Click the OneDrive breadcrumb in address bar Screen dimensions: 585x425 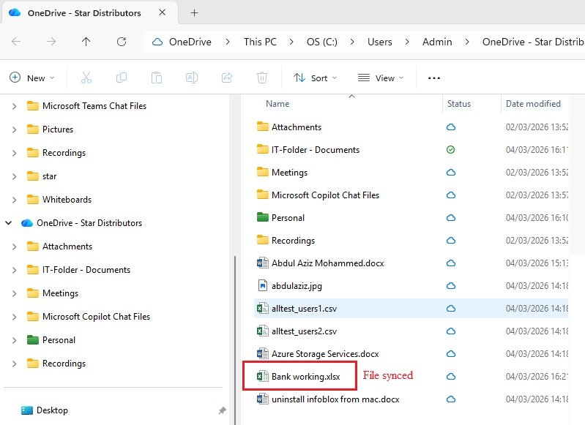(190, 42)
